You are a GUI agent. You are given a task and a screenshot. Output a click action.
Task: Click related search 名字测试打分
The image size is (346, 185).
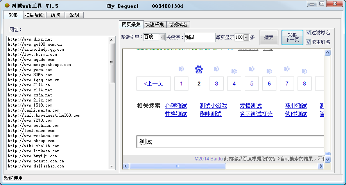coord(256,114)
